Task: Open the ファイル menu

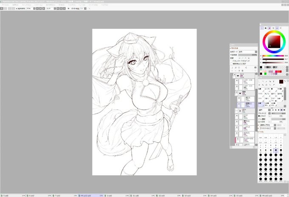Action: click(x=6, y=5)
